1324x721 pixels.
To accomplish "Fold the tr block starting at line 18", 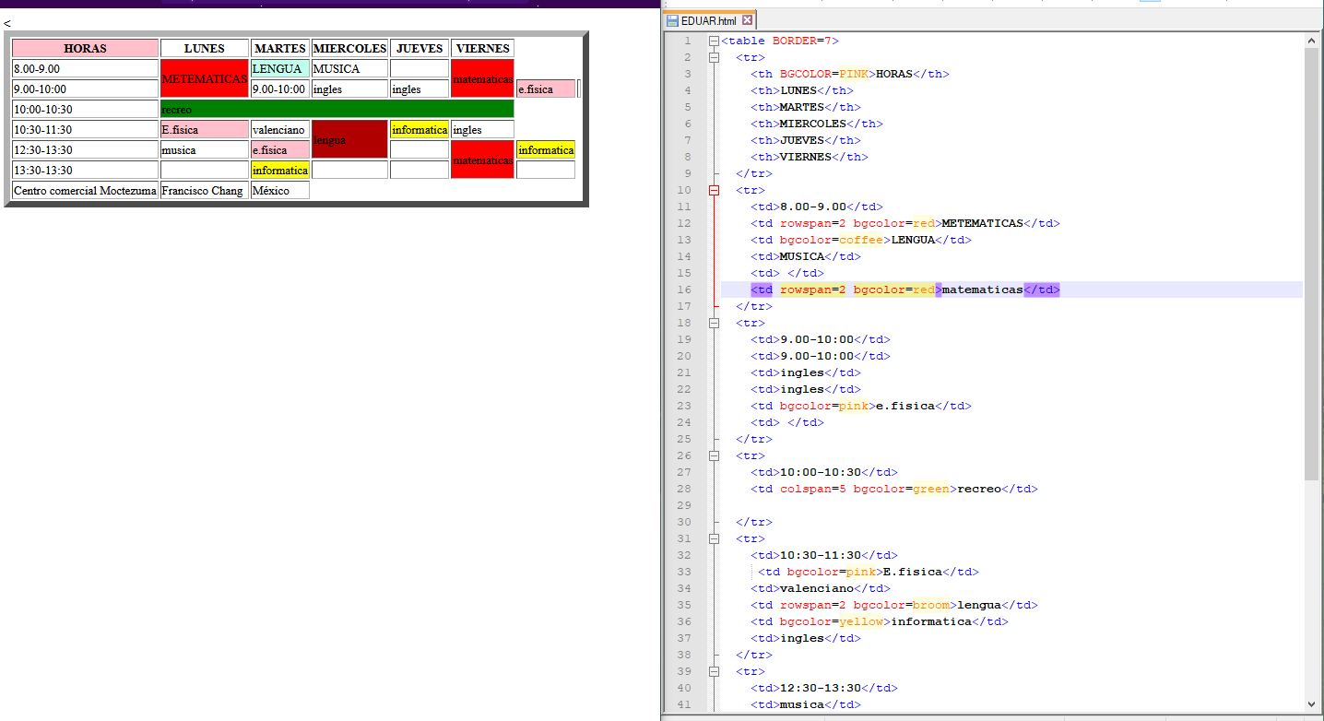I will click(x=714, y=323).
